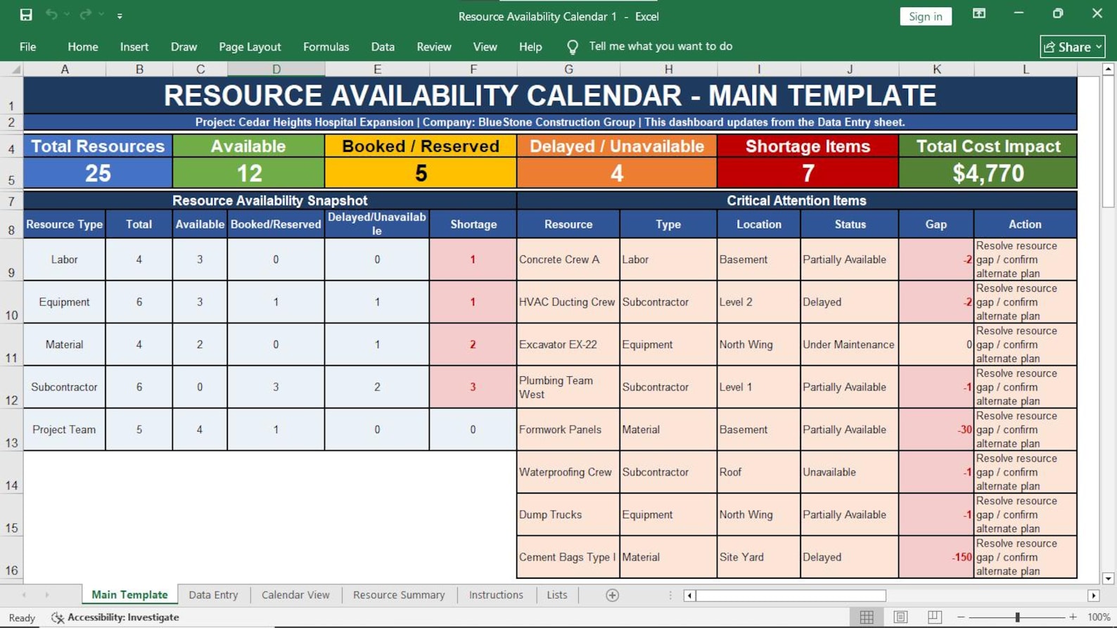Click the tab bar split handle dots
1117x628 pixels.
pos(670,595)
